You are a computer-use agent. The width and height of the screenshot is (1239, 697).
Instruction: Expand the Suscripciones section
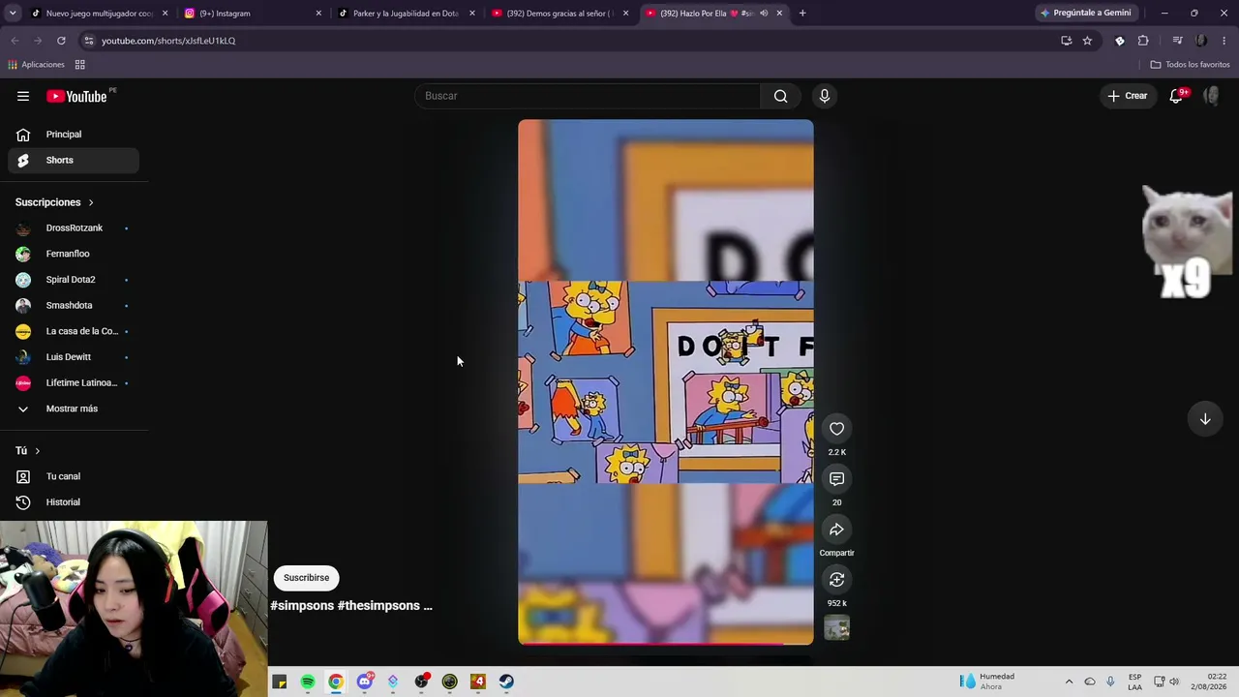[x=54, y=202]
